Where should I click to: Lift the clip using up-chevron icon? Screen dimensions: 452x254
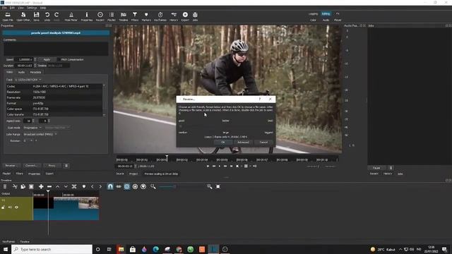coord(58,186)
